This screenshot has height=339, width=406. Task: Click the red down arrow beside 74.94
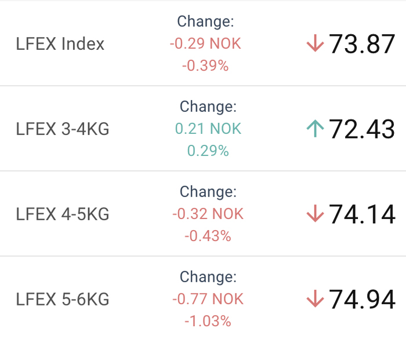[x=315, y=298]
